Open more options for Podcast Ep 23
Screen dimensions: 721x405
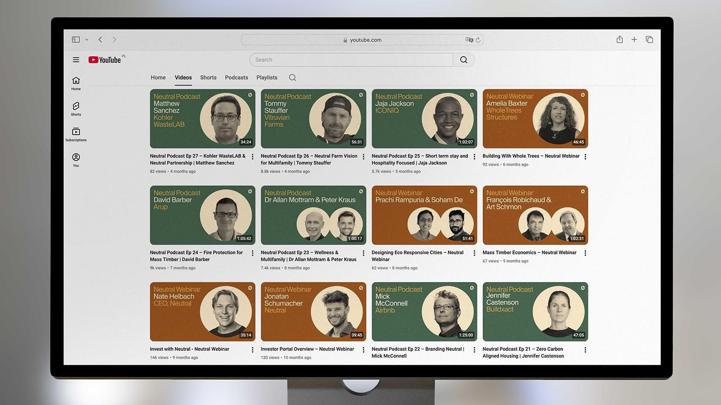coord(364,253)
